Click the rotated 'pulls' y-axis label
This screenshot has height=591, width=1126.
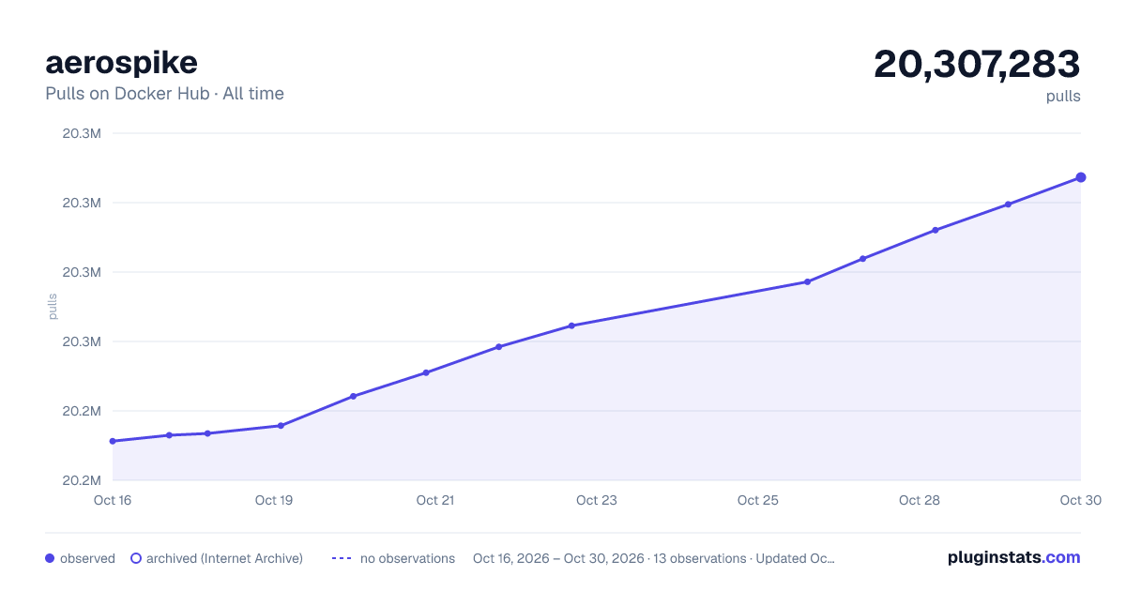(x=53, y=307)
